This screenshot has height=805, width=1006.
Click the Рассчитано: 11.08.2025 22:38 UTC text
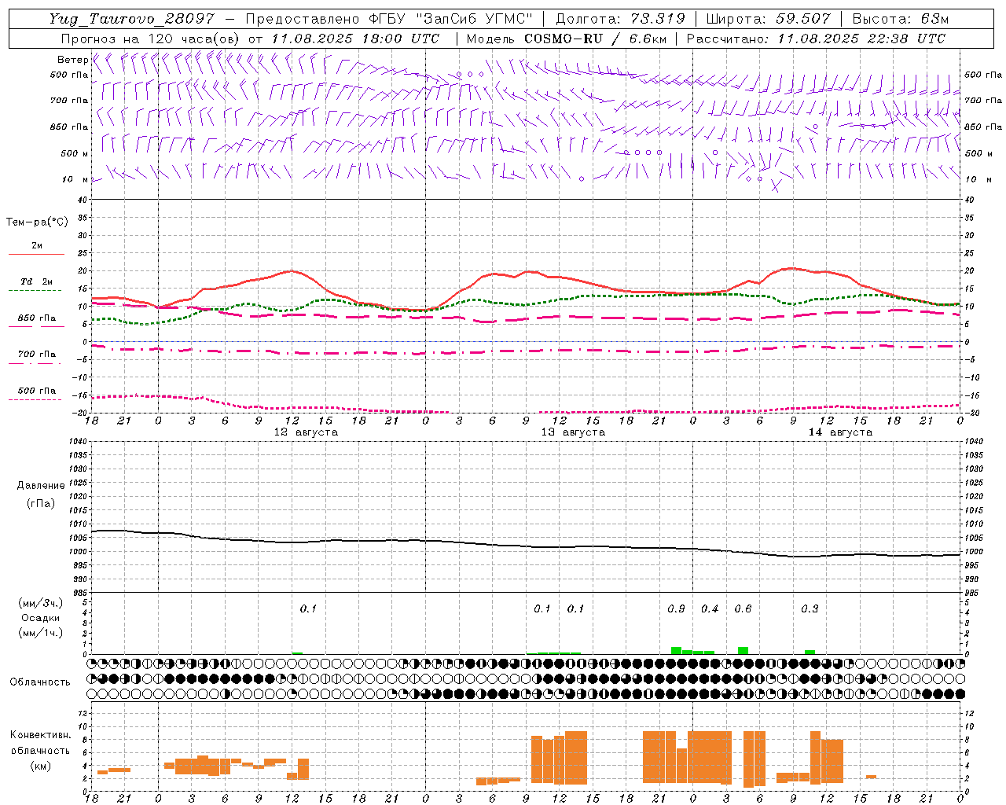point(816,39)
